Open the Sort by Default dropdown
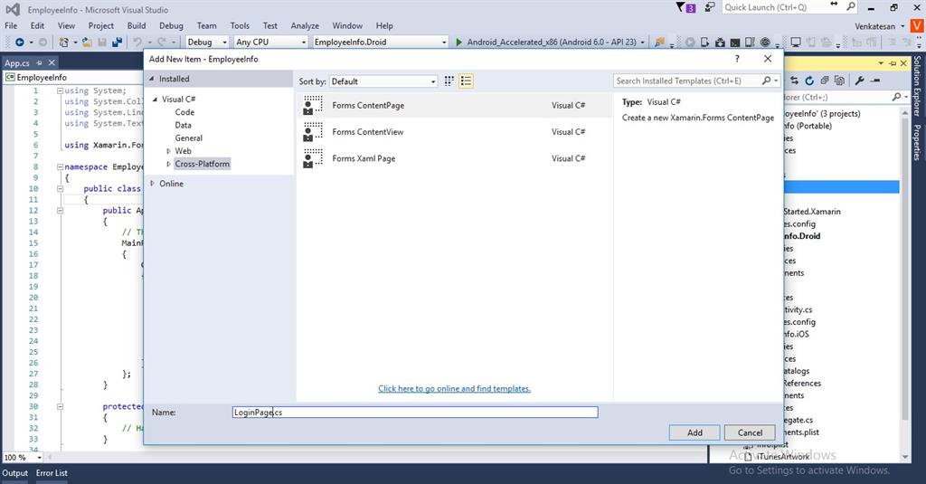The width and height of the screenshot is (926, 484). (x=383, y=81)
